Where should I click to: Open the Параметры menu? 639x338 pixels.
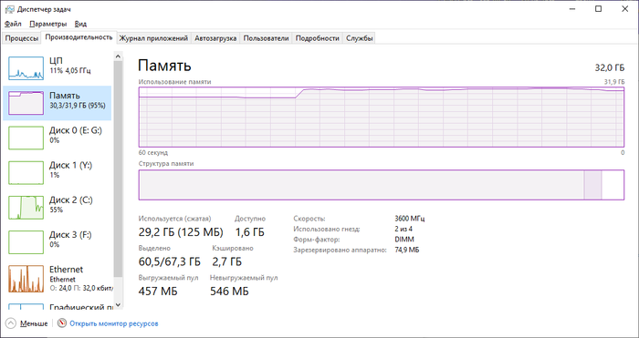[48, 24]
